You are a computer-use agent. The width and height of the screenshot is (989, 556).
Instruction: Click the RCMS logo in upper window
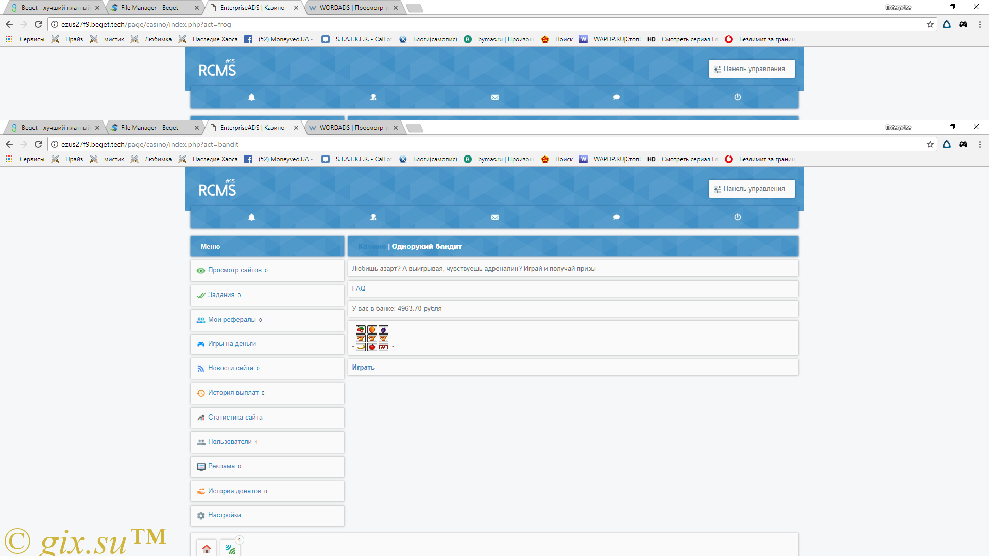[217, 68]
